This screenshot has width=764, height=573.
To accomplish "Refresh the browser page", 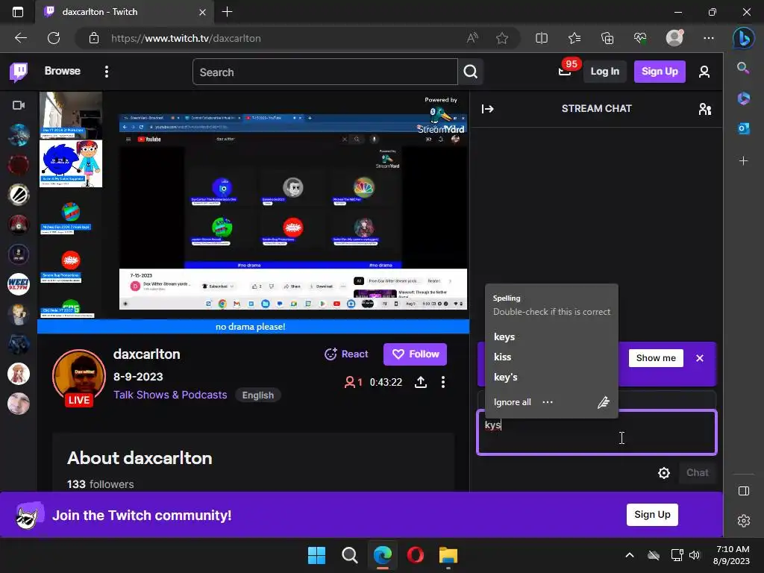I will [54, 38].
